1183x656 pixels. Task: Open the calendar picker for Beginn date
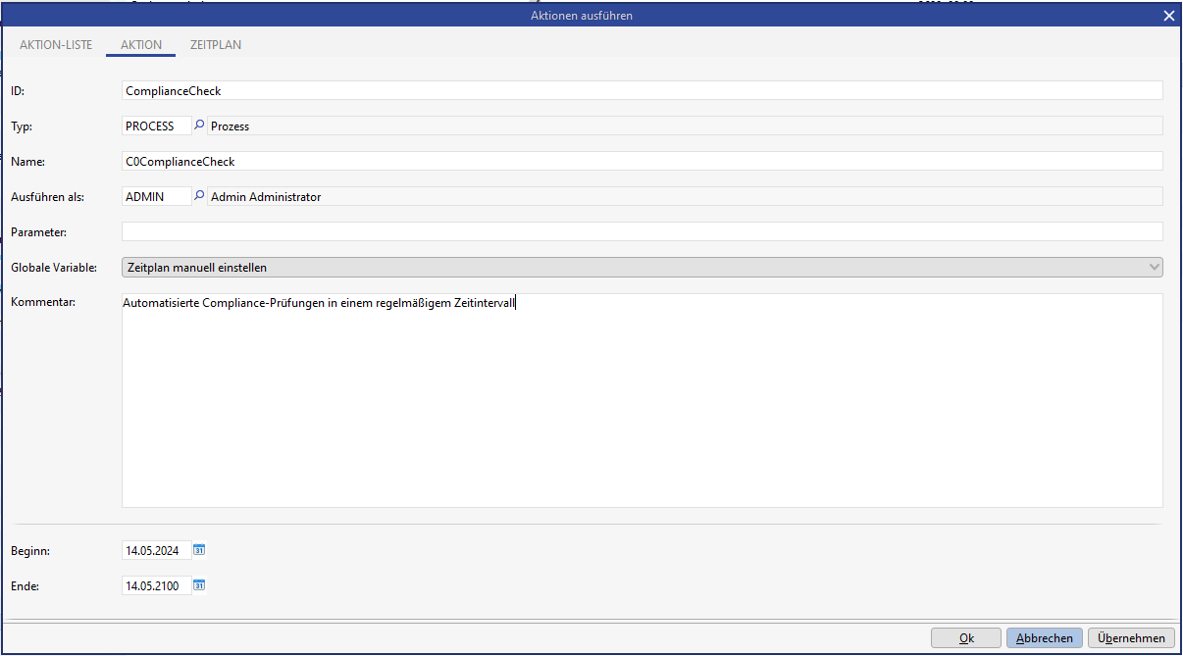[x=199, y=550]
